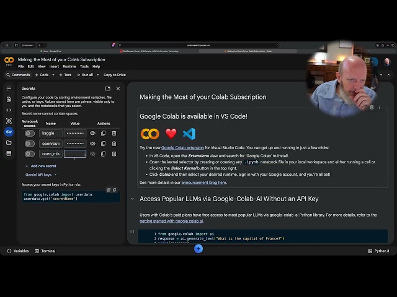The image size is (397, 297).
Task: Open the announcement blog here link
Action: pyautogui.click(x=204, y=183)
